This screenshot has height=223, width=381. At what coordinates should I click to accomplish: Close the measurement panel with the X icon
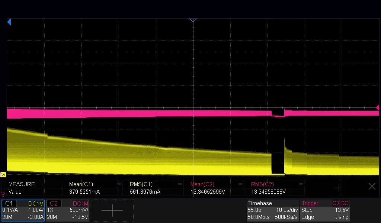(x=372, y=186)
